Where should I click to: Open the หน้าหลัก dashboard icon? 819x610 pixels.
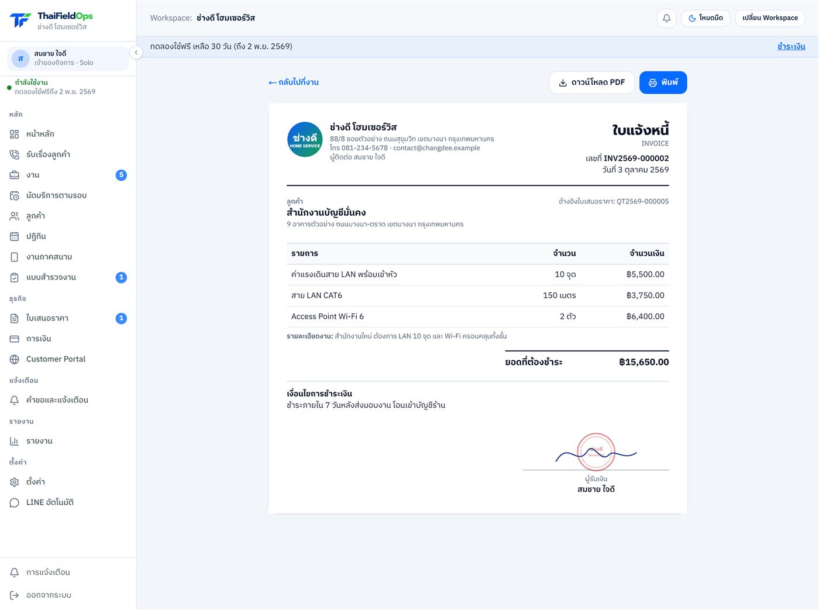tap(15, 134)
